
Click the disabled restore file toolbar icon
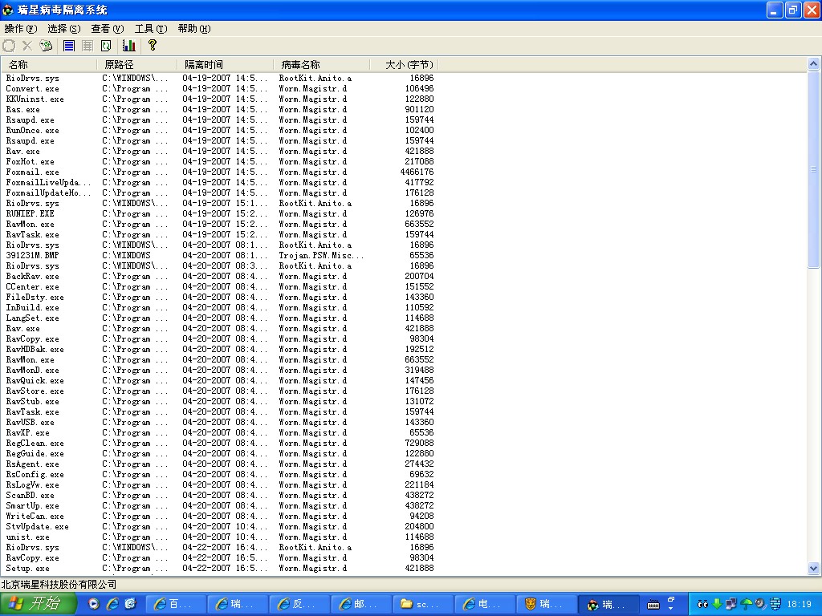click(x=9, y=46)
